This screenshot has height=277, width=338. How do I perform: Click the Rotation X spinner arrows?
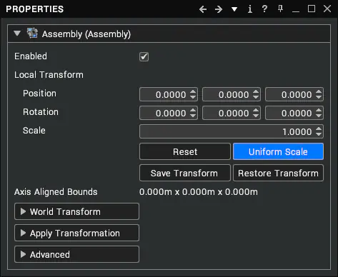point(193,113)
